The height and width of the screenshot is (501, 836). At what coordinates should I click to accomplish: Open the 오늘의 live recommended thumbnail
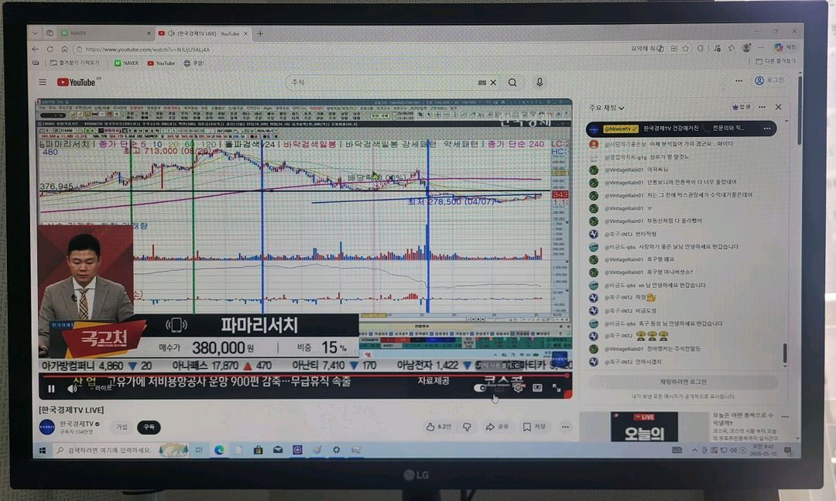[x=644, y=427]
